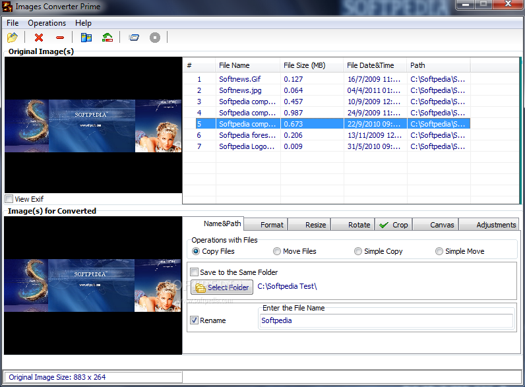Click the Images Converter Prime title bar icon

[x=7, y=7]
